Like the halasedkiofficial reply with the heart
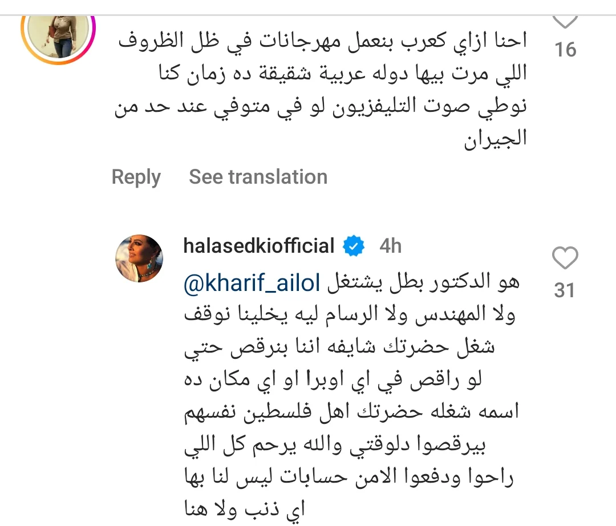 pos(565,260)
